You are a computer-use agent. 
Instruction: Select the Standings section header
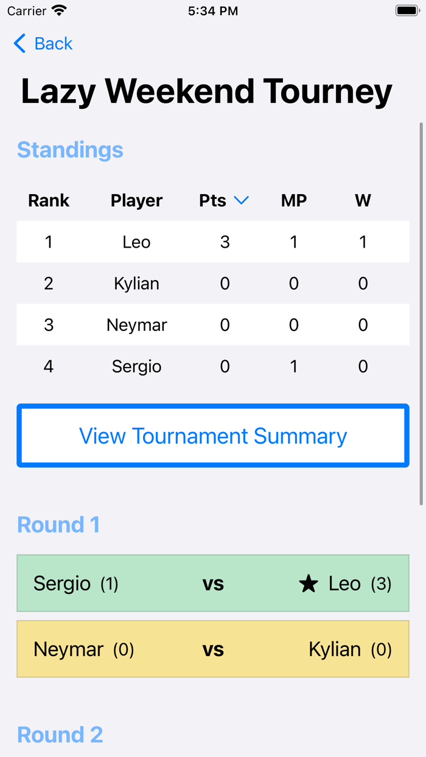pyautogui.click(x=69, y=150)
